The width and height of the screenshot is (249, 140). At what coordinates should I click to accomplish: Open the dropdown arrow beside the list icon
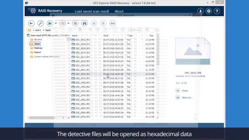point(68,23)
